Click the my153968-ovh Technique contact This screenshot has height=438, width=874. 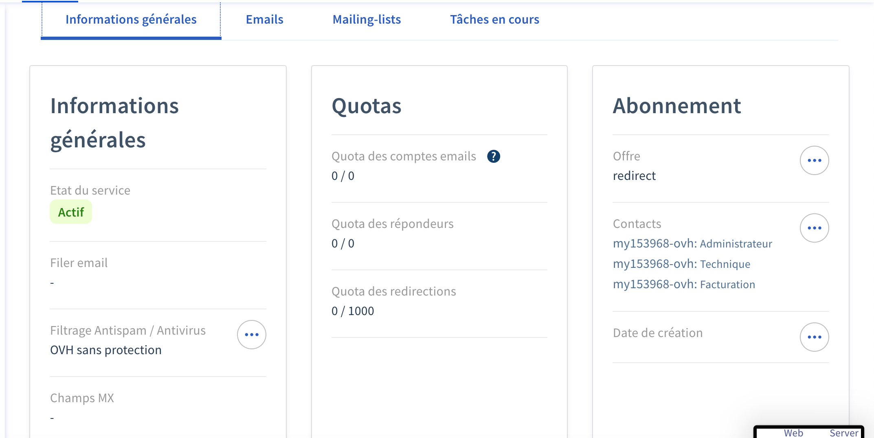tap(681, 264)
